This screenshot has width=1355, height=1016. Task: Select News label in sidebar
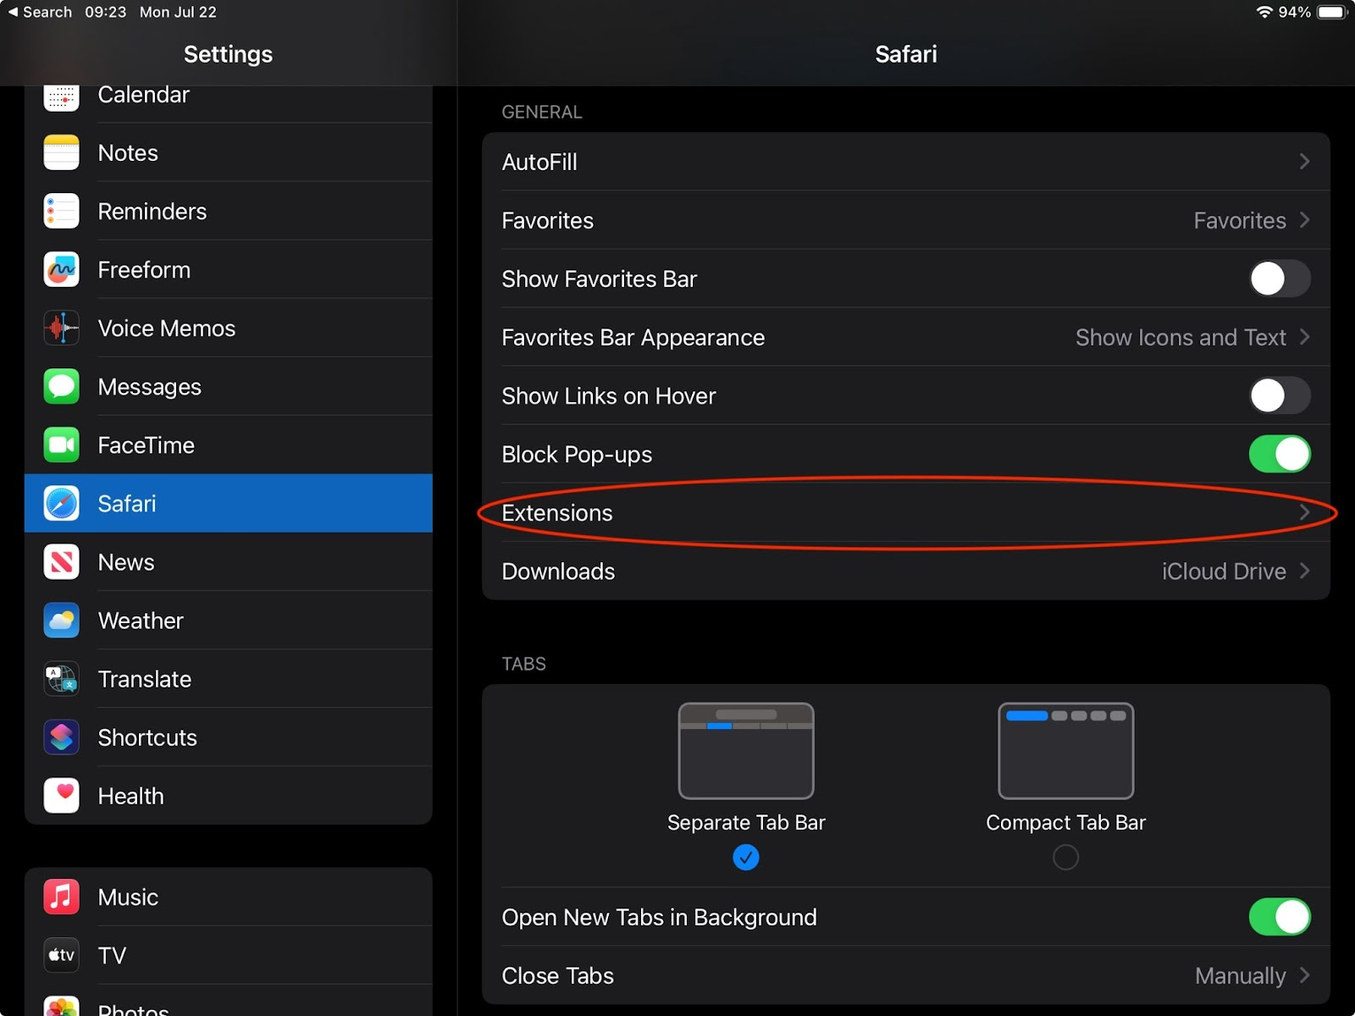click(126, 562)
